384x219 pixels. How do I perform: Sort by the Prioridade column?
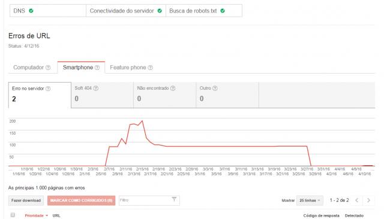coord(36,215)
